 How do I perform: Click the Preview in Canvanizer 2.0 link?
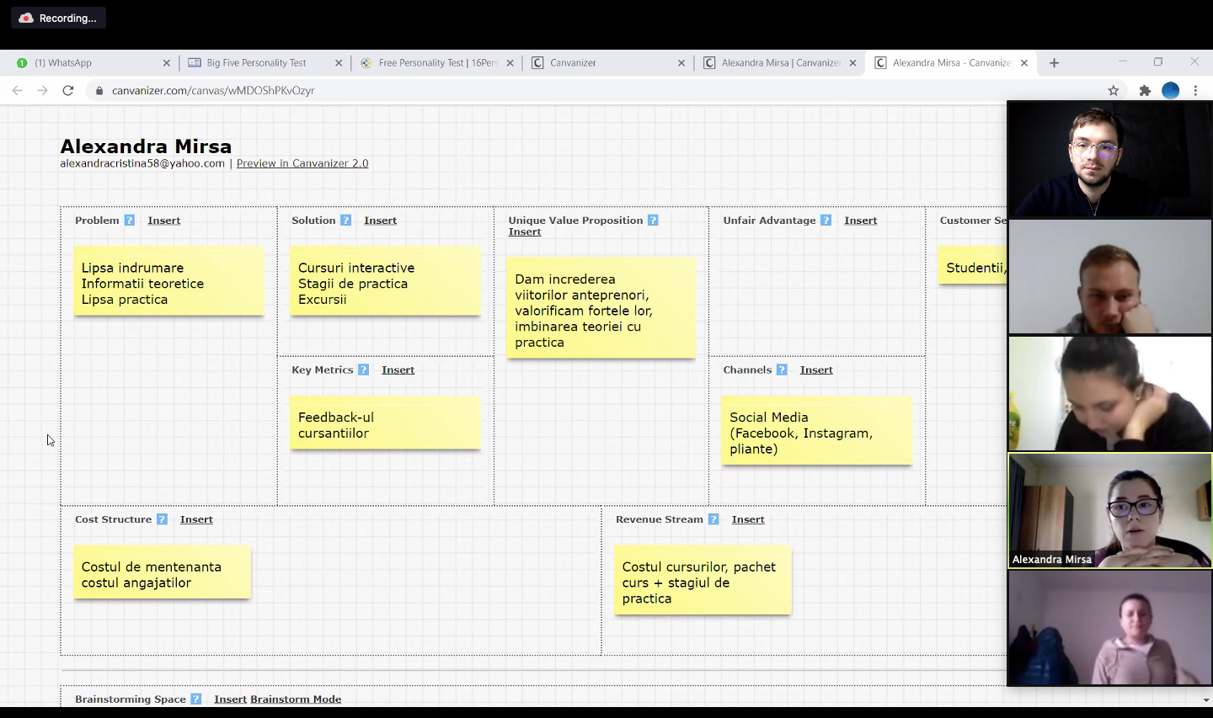pos(302,163)
